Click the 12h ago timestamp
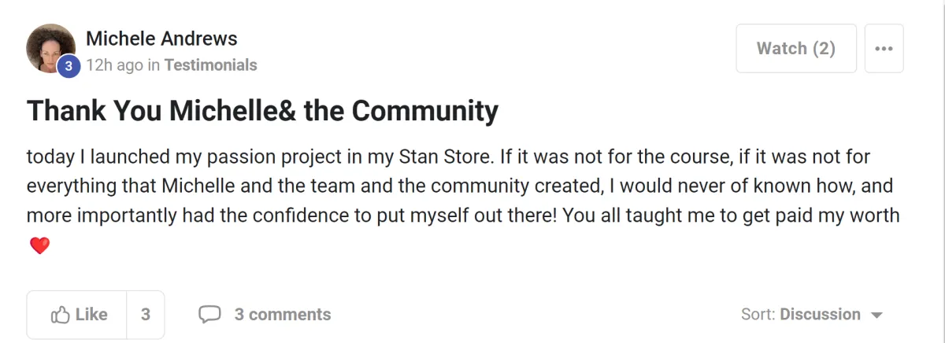Screen dimensions: 945x343 point(115,65)
